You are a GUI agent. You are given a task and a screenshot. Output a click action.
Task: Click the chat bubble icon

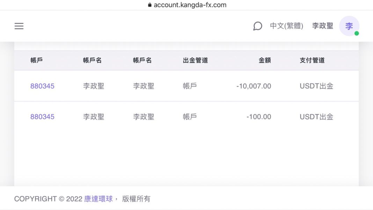[257, 26]
